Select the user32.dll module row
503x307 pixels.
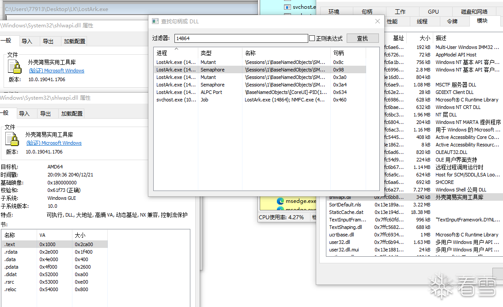click(x=415, y=242)
